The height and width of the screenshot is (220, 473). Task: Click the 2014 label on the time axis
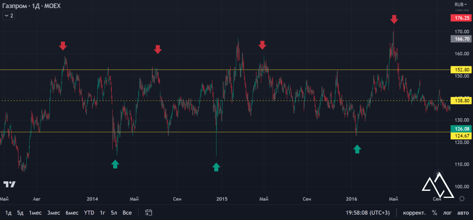coord(92,199)
